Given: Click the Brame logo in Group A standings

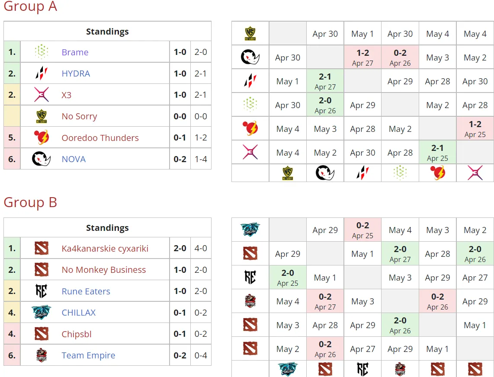Looking at the screenshot, I should (x=41, y=52).
